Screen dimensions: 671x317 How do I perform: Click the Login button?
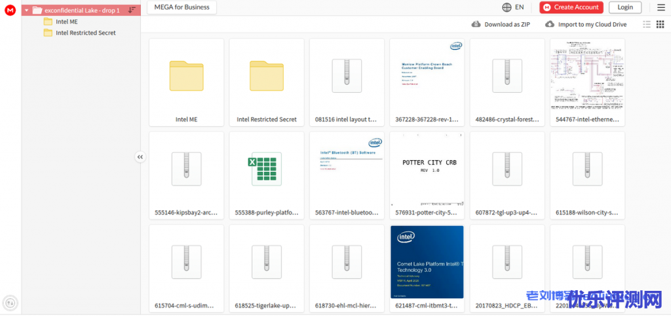[624, 7]
